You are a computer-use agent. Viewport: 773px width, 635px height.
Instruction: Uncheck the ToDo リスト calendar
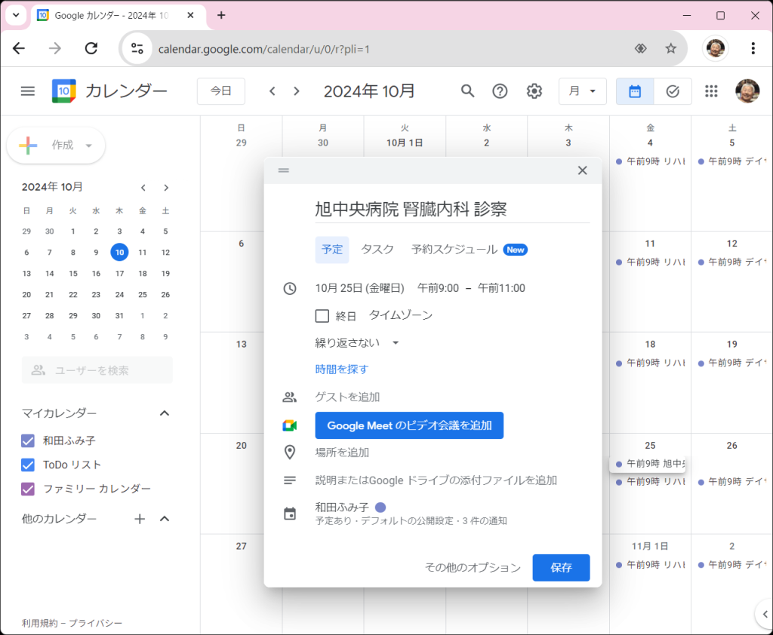pos(28,465)
